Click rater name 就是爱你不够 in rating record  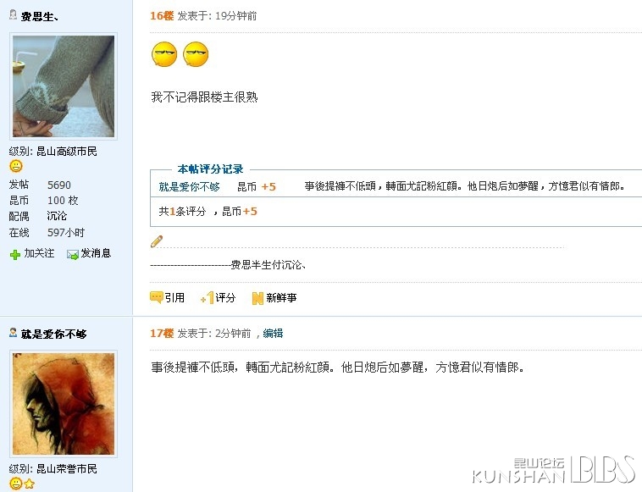point(189,187)
